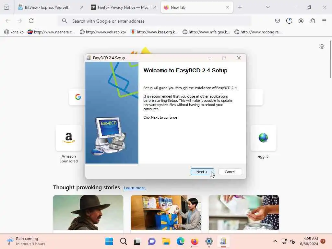The height and width of the screenshot is (249, 332).
Task: Click Next in EasyBCD Setup
Action: 202,172
